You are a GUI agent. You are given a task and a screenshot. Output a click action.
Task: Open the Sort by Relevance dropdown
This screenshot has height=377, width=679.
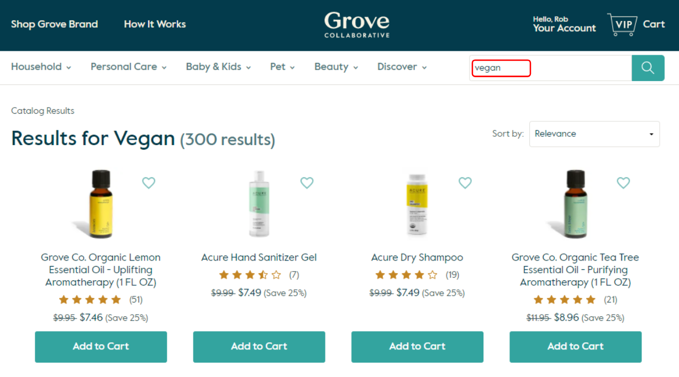[594, 134]
